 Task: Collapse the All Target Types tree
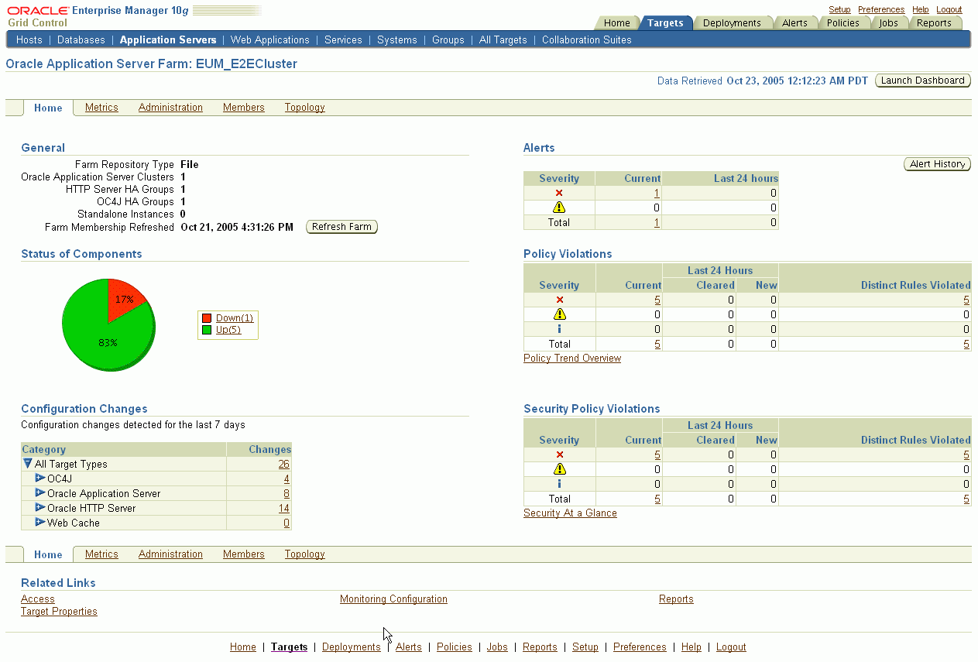tap(29, 464)
